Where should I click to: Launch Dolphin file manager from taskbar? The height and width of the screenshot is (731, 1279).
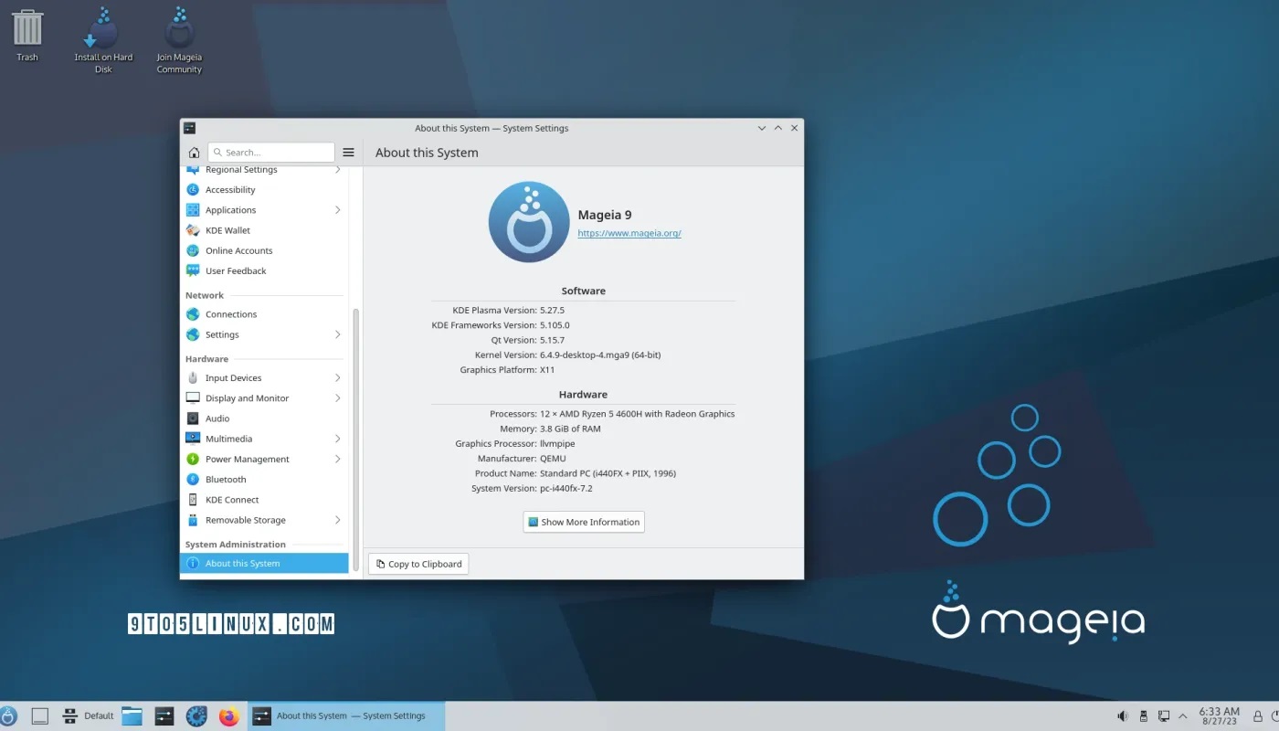click(x=132, y=716)
